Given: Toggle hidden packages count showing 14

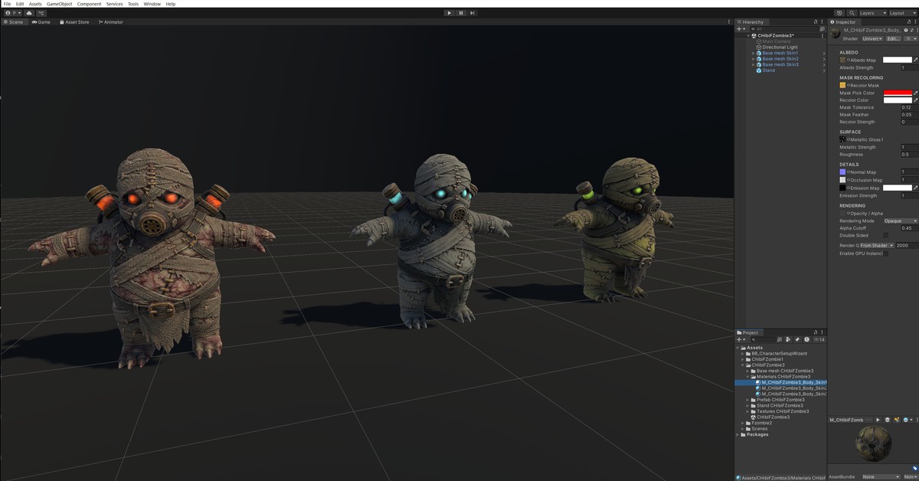Looking at the screenshot, I should pos(819,339).
